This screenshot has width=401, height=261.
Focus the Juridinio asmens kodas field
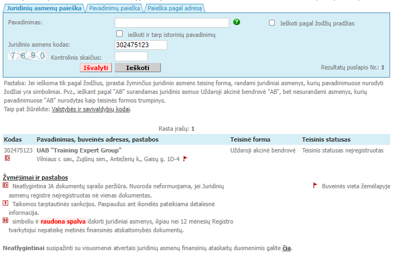141,45
